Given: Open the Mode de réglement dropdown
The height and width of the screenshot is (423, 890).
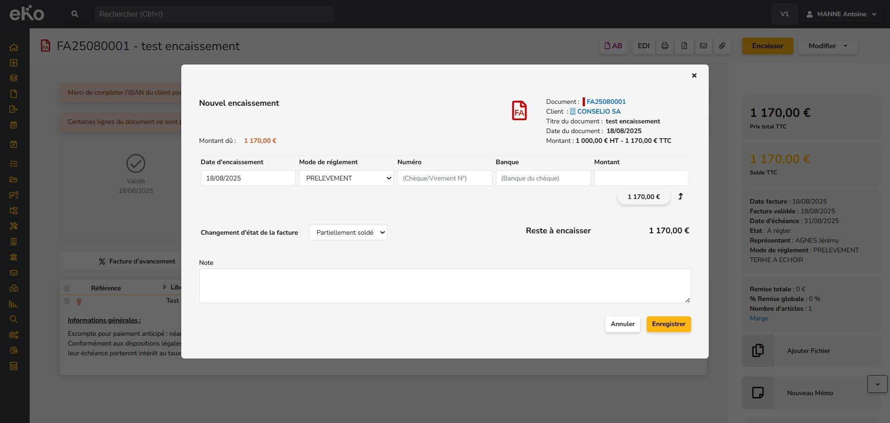Looking at the screenshot, I should 346,178.
